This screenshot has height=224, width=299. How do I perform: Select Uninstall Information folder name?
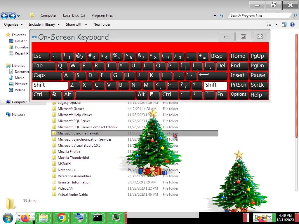point(74,182)
